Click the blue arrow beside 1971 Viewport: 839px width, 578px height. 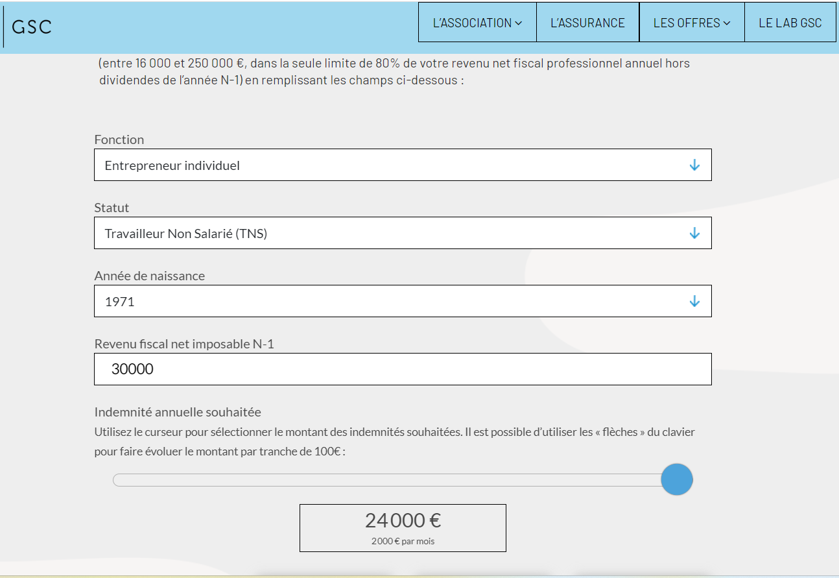[694, 301]
